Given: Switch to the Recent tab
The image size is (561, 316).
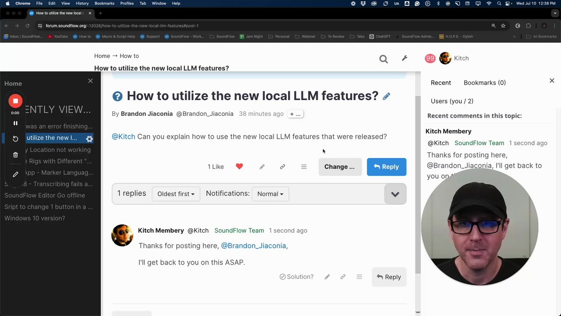Looking at the screenshot, I should click(440, 83).
